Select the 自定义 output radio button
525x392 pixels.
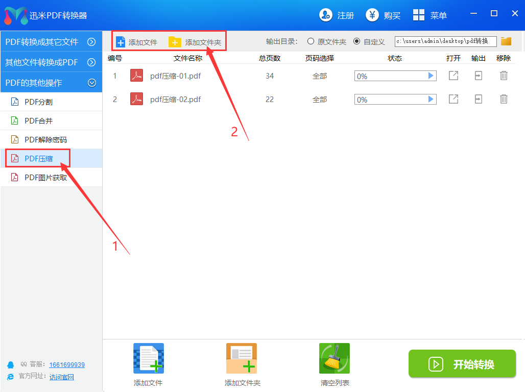(x=357, y=41)
